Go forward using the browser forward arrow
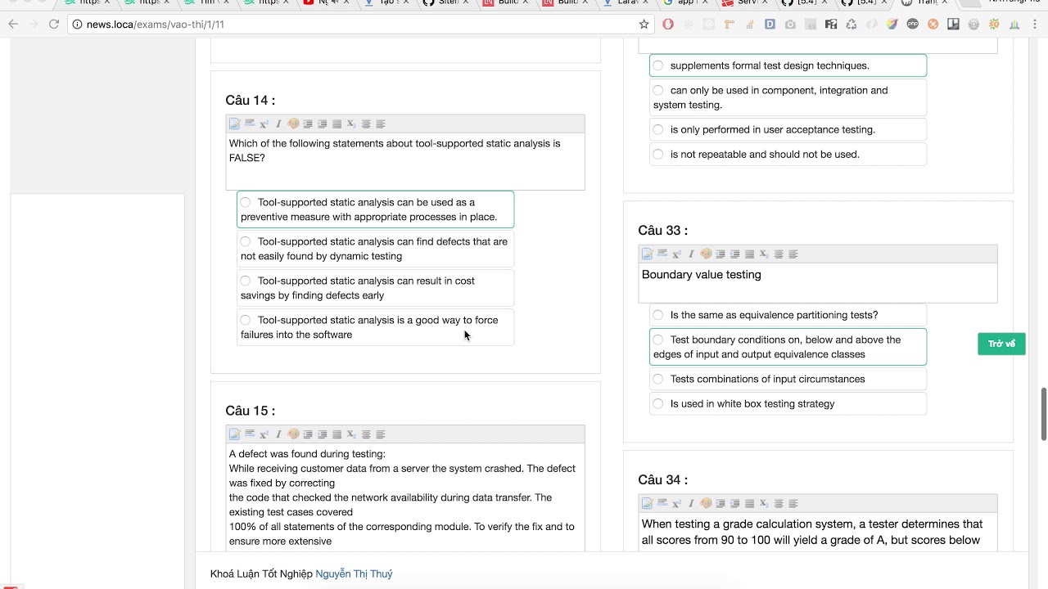This screenshot has width=1048, height=589. click(34, 25)
